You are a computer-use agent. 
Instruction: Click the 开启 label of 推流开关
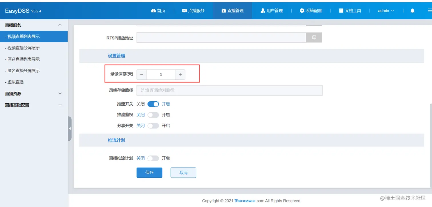[166, 104]
